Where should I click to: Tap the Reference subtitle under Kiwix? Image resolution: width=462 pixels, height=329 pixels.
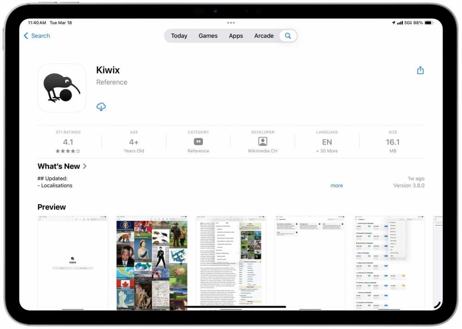(x=112, y=82)
